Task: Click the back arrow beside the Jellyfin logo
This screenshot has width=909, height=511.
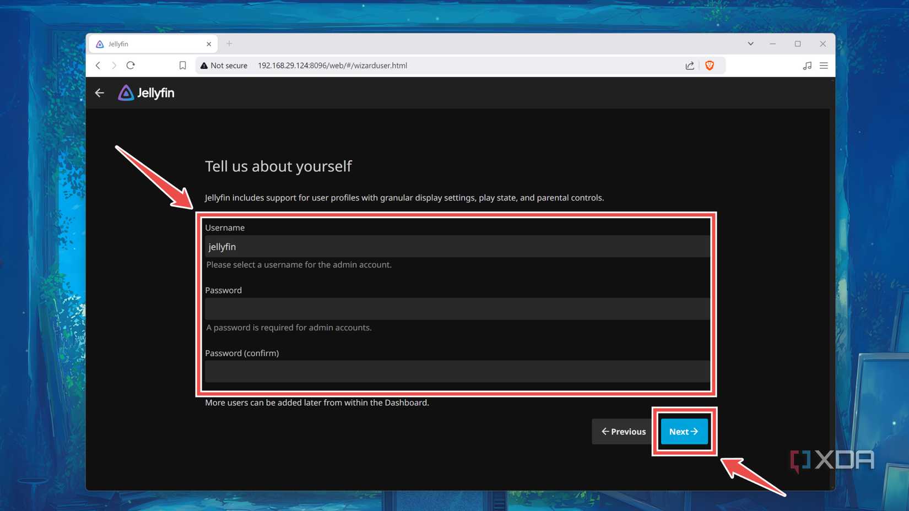Action: [x=99, y=93]
